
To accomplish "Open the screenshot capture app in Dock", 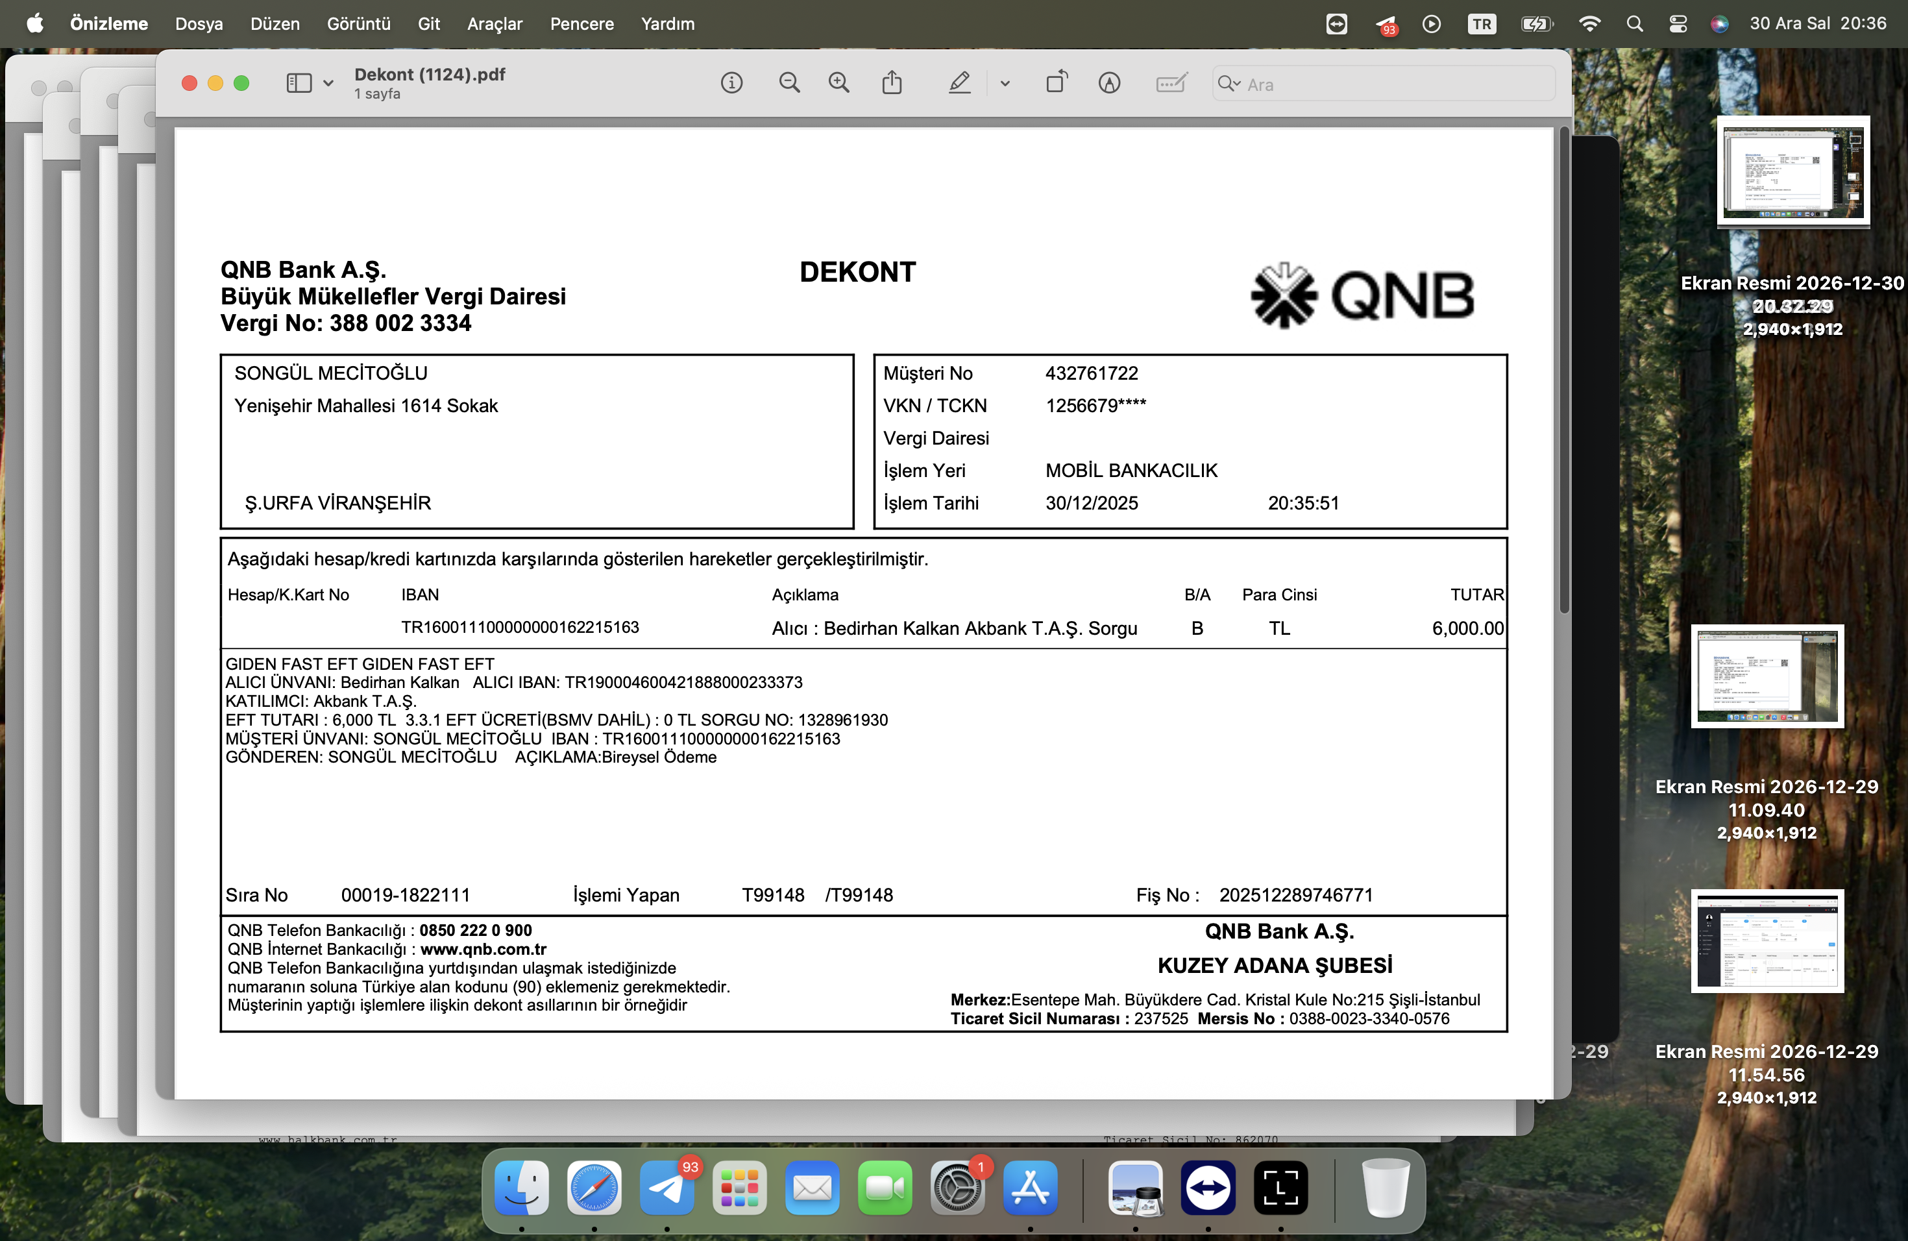I will tap(1280, 1187).
